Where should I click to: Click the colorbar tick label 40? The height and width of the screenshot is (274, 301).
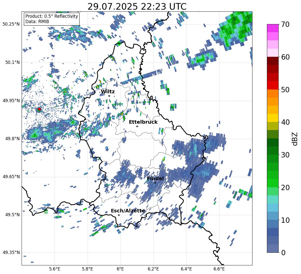[285, 122]
